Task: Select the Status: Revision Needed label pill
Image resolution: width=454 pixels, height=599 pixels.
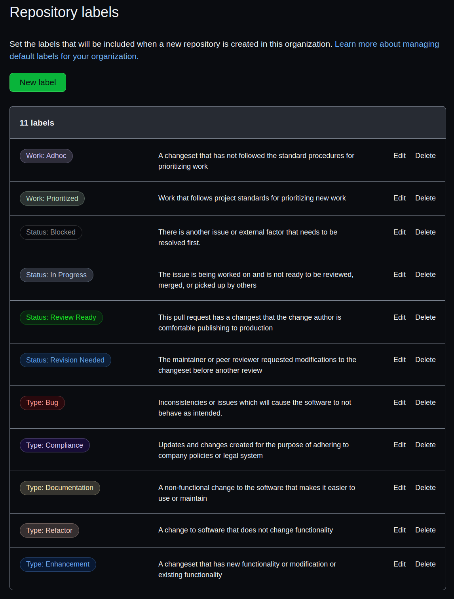Action: (65, 360)
